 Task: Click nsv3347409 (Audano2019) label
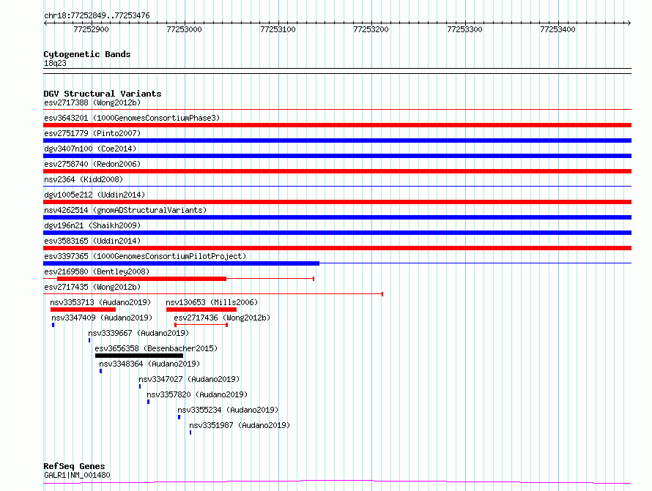102,318
